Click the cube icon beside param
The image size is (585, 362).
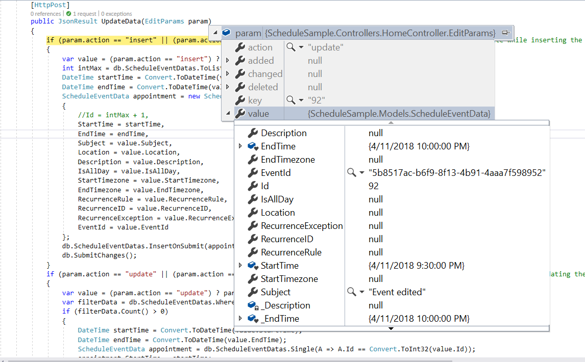coord(226,33)
